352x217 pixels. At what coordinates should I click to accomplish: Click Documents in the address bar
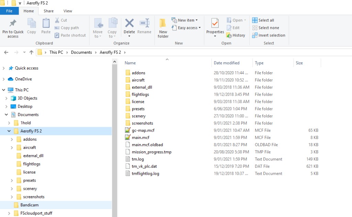click(x=81, y=52)
